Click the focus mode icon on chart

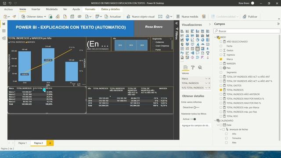[79, 85]
